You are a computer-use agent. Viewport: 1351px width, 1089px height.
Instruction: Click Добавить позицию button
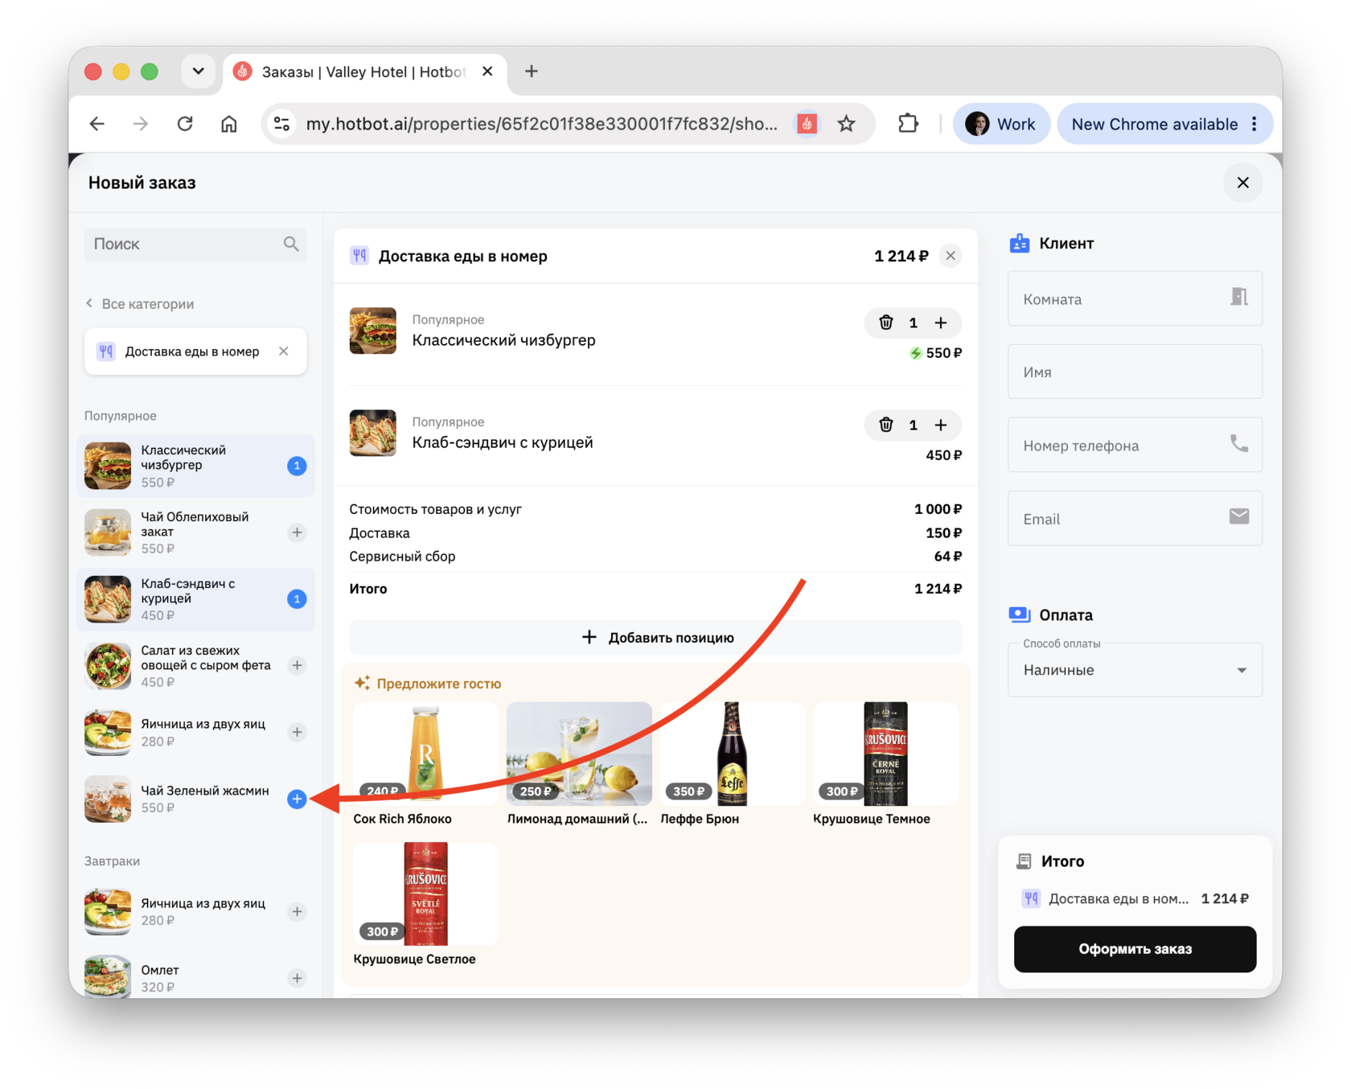click(x=655, y=637)
